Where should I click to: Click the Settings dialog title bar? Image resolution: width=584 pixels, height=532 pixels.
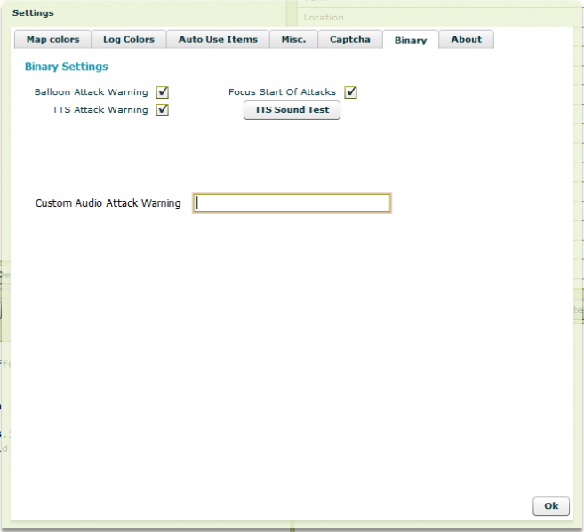33,13
